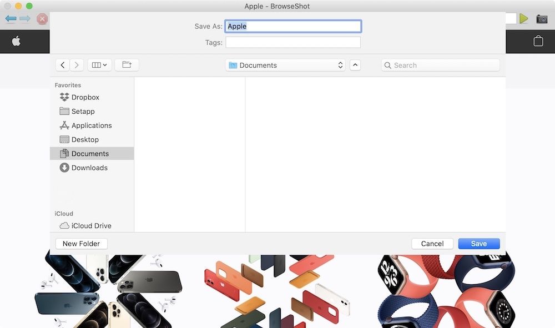The height and width of the screenshot is (328, 555).
Task: Click the red stop loading icon
Action: click(42, 19)
